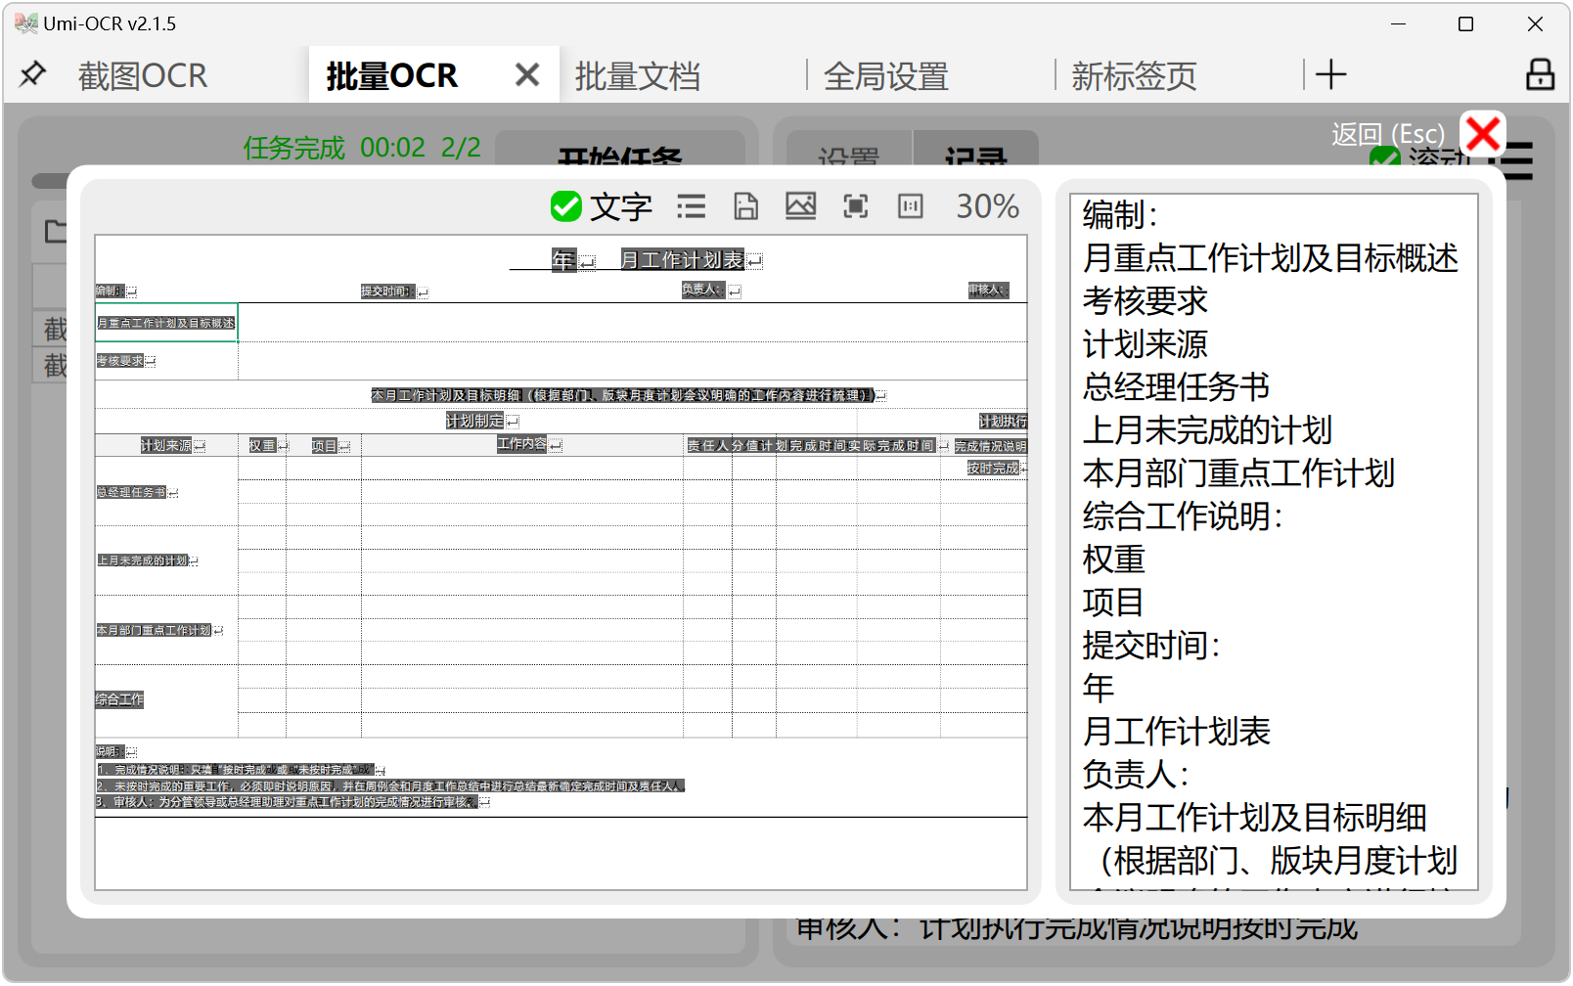Click the 权重 line in the result panel
This screenshot has height=986, width=1573.
pos(1113,559)
